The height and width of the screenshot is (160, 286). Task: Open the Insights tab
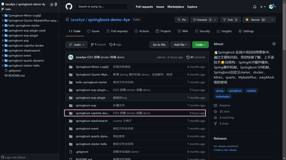click(224, 31)
